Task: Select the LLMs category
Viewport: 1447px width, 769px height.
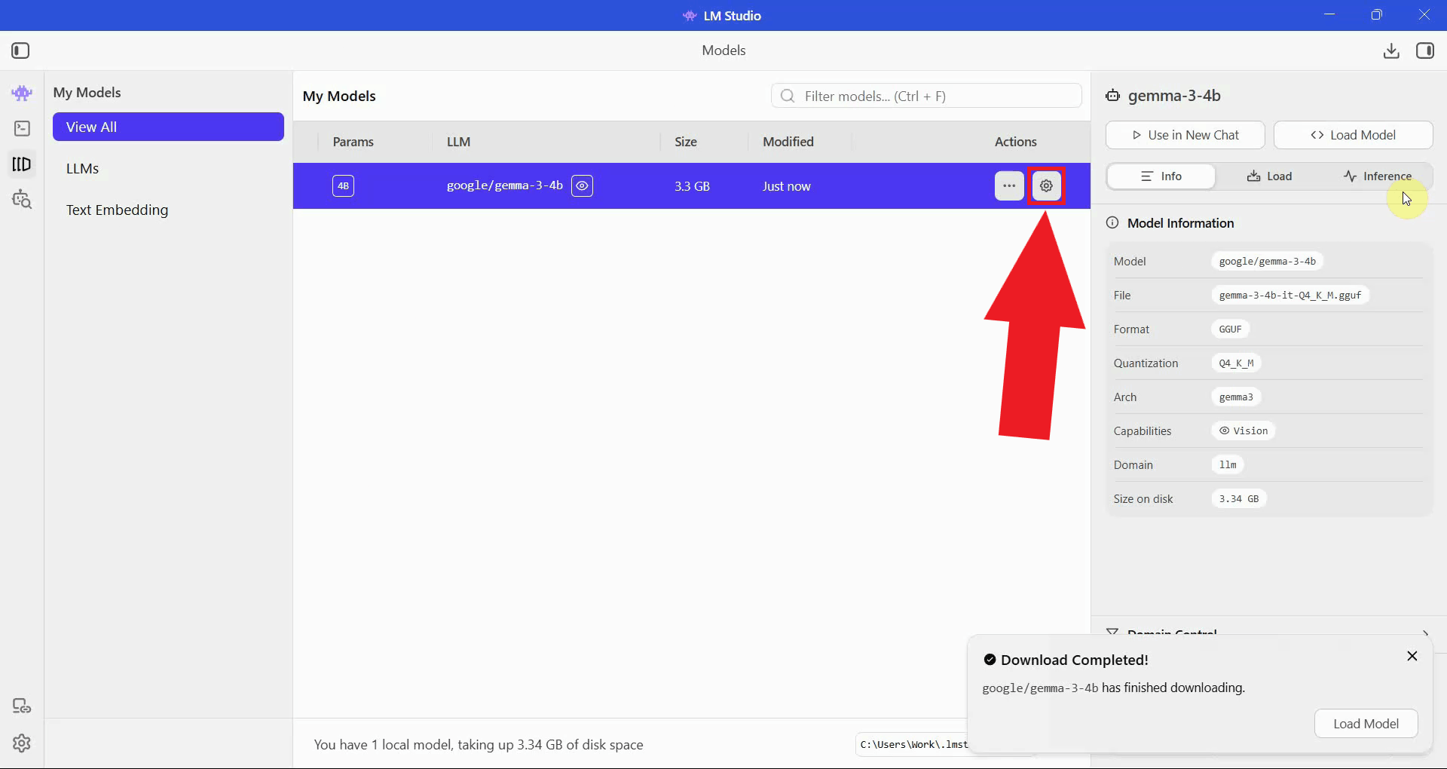Action: (x=82, y=168)
